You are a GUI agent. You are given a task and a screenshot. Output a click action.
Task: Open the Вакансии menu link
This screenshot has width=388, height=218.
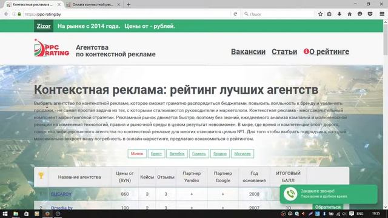point(248,51)
